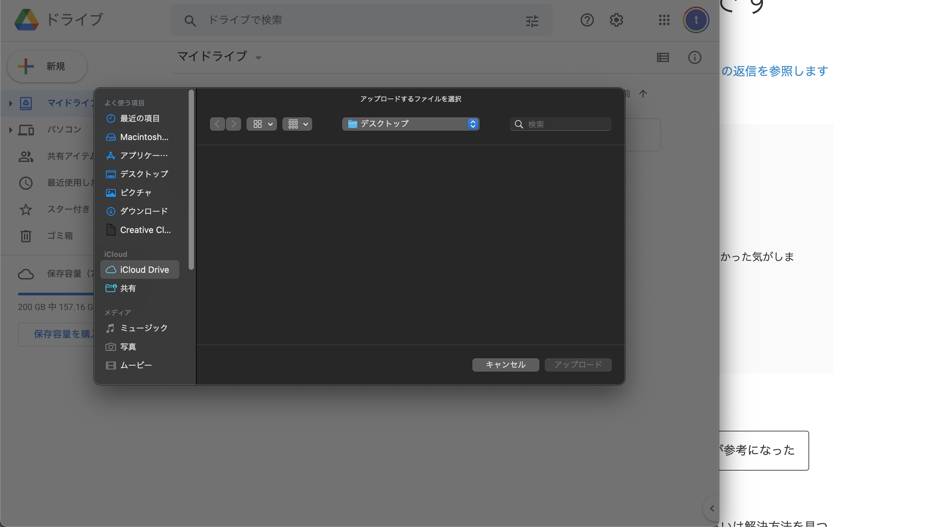Open account avatar profile menu

point(696,20)
